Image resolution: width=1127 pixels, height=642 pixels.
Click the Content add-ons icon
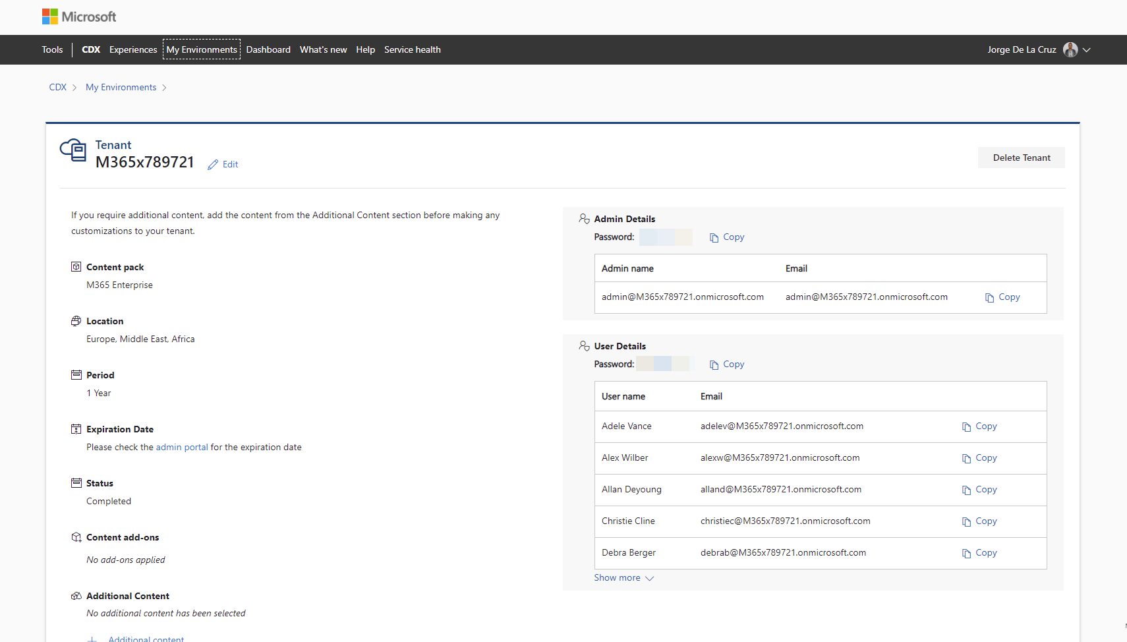(76, 537)
